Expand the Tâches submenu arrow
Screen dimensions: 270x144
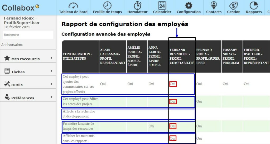51,71
